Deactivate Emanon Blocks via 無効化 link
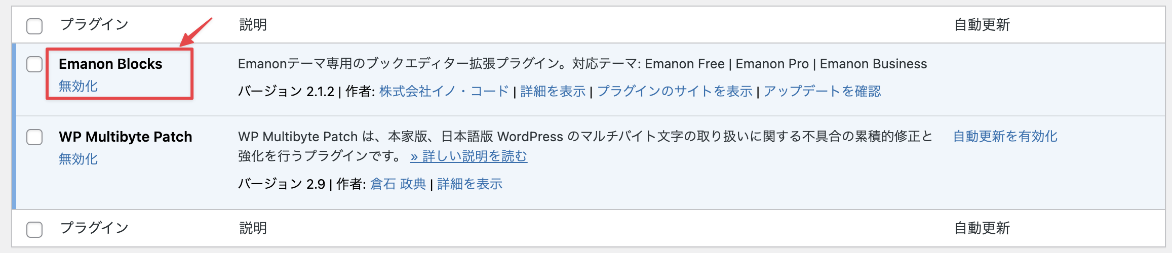Viewport: 1172px width, 253px height. pos(78,87)
